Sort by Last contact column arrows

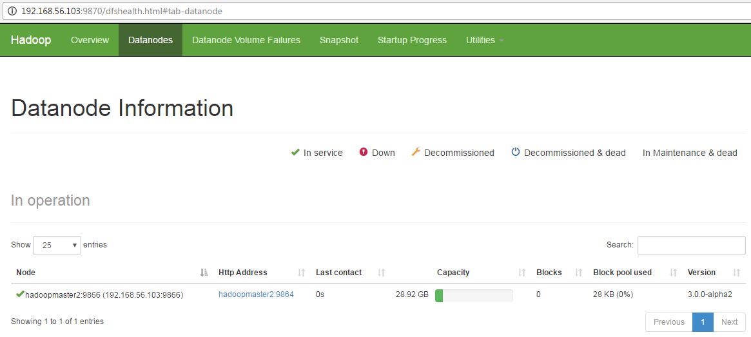pos(381,273)
